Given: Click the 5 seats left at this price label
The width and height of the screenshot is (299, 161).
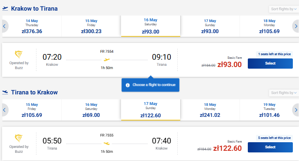Looking at the screenshot, I should tap(274, 138).
